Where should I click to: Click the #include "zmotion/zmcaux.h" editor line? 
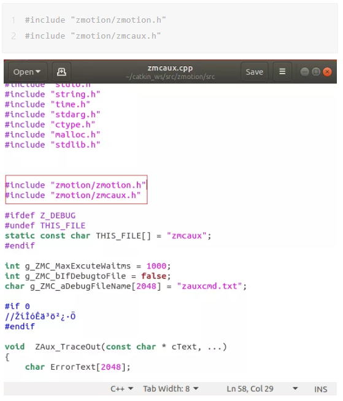pos(73,195)
